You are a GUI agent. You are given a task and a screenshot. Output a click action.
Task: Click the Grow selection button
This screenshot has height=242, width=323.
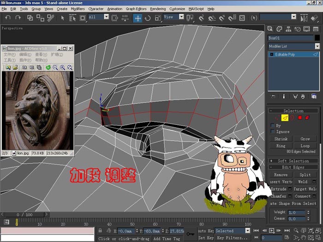305,139
